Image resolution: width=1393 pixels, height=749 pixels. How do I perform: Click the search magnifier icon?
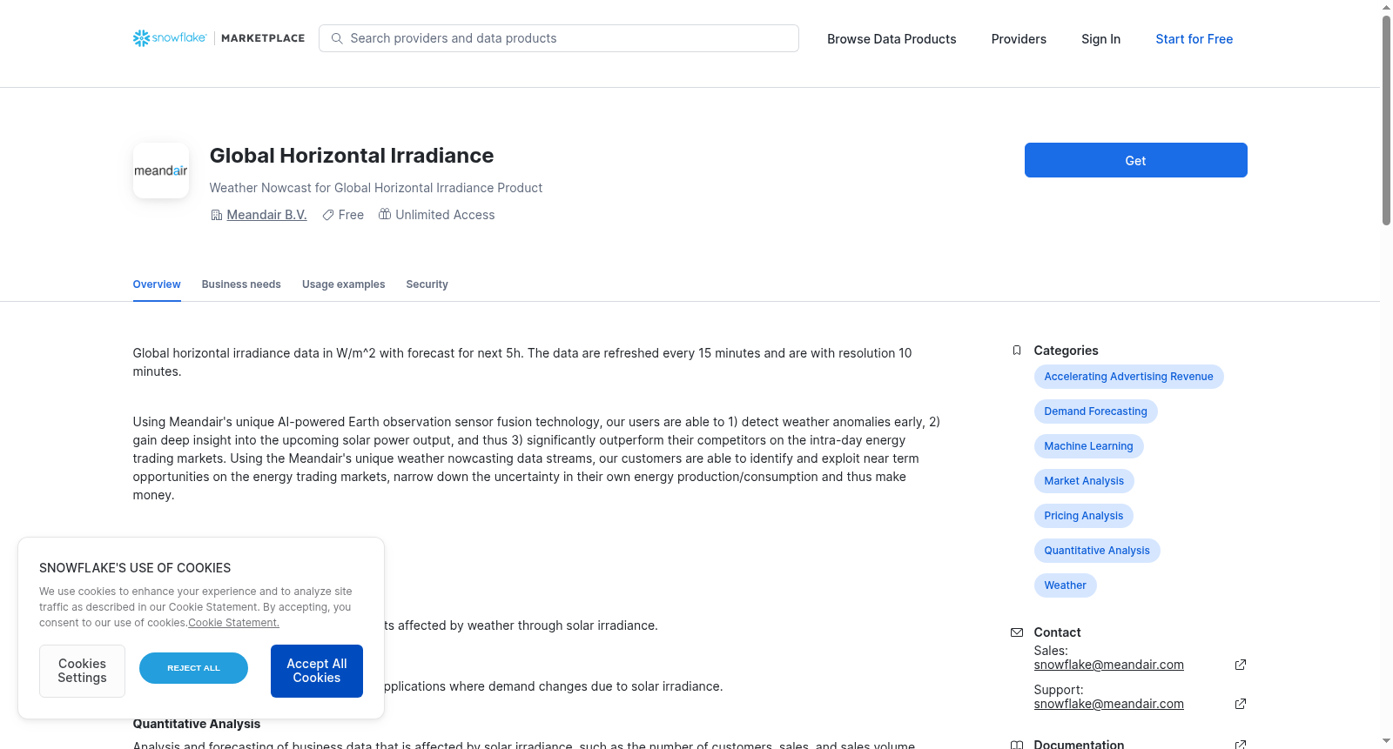pos(337,38)
